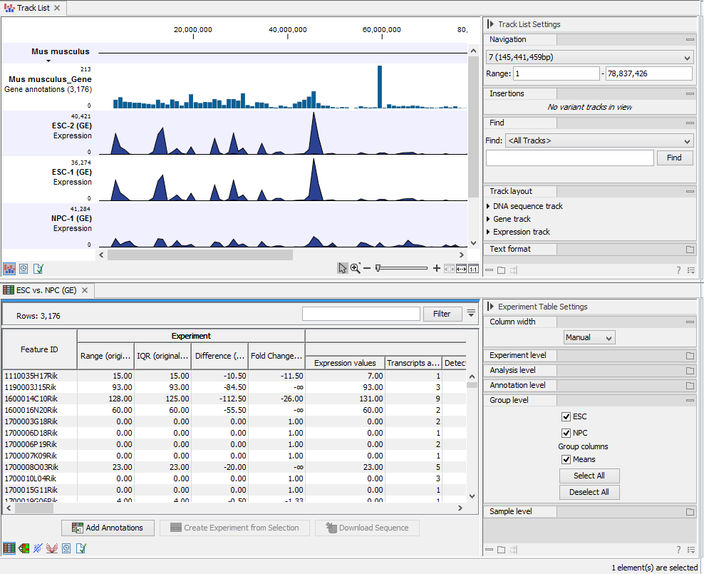Open the Heat Map view of the experiment

(23, 548)
